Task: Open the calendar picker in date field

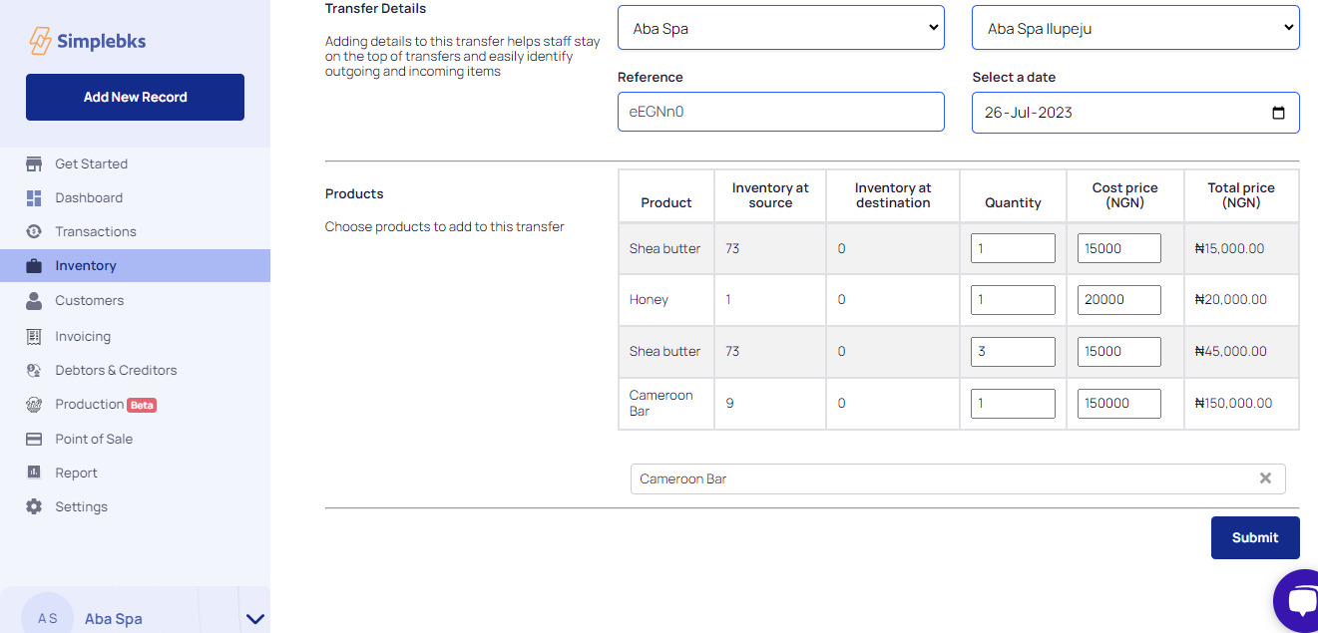Action: tap(1278, 113)
